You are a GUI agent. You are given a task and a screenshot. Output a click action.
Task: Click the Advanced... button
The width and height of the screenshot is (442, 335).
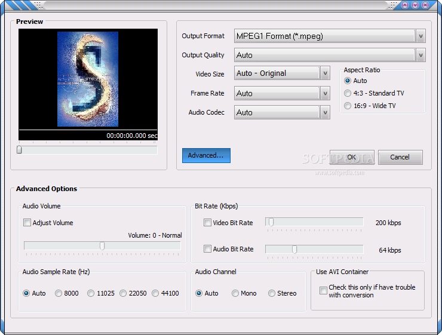click(206, 155)
